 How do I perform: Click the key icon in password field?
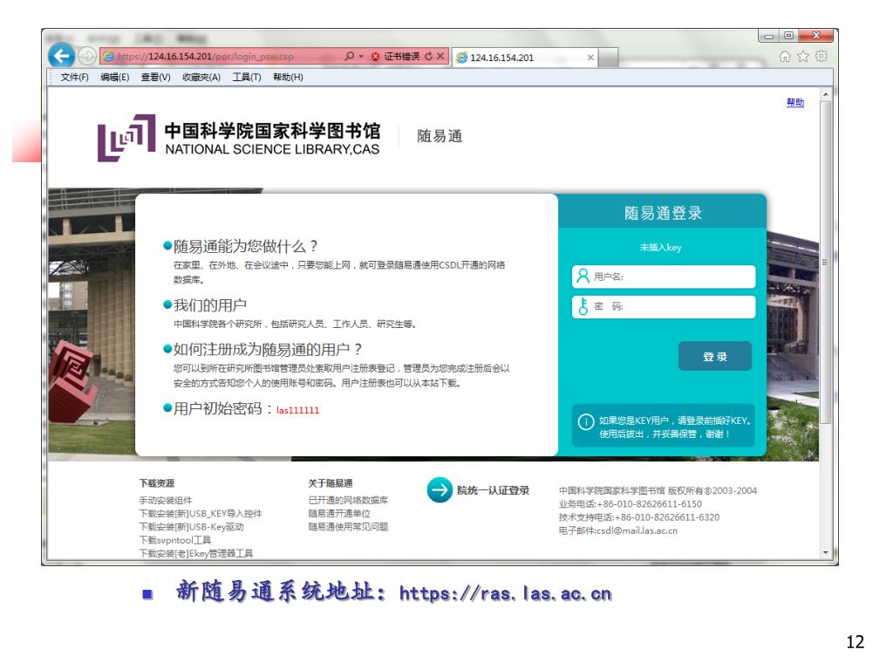pyautogui.click(x=583, y=306)
